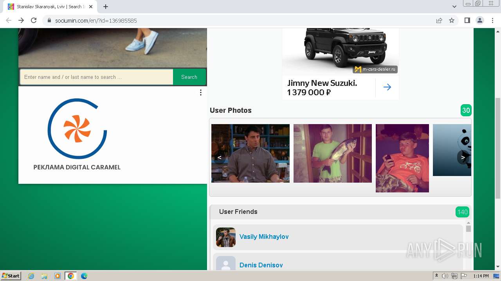Close the Stanislav Skaranyak tab
Viewport: 501px width, 281px height.
[91, 7]
